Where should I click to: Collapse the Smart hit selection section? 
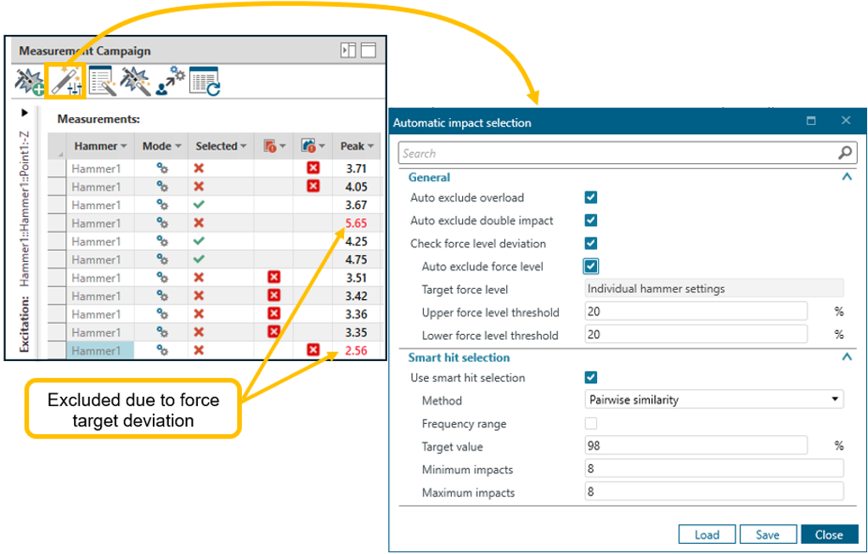coord(846,358)
